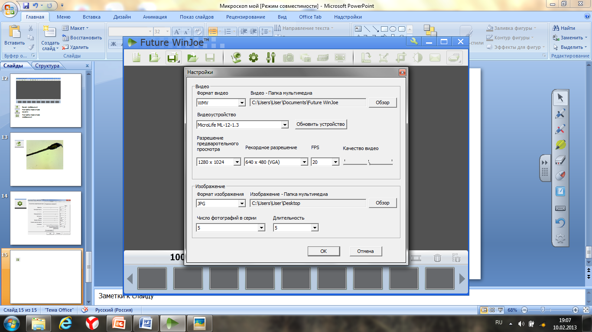Open the on-screen keyboard icon in side panel
Image resolution: width=592 pixels, height=332 pixels.
pyautogui.click(x=560, y=208)
